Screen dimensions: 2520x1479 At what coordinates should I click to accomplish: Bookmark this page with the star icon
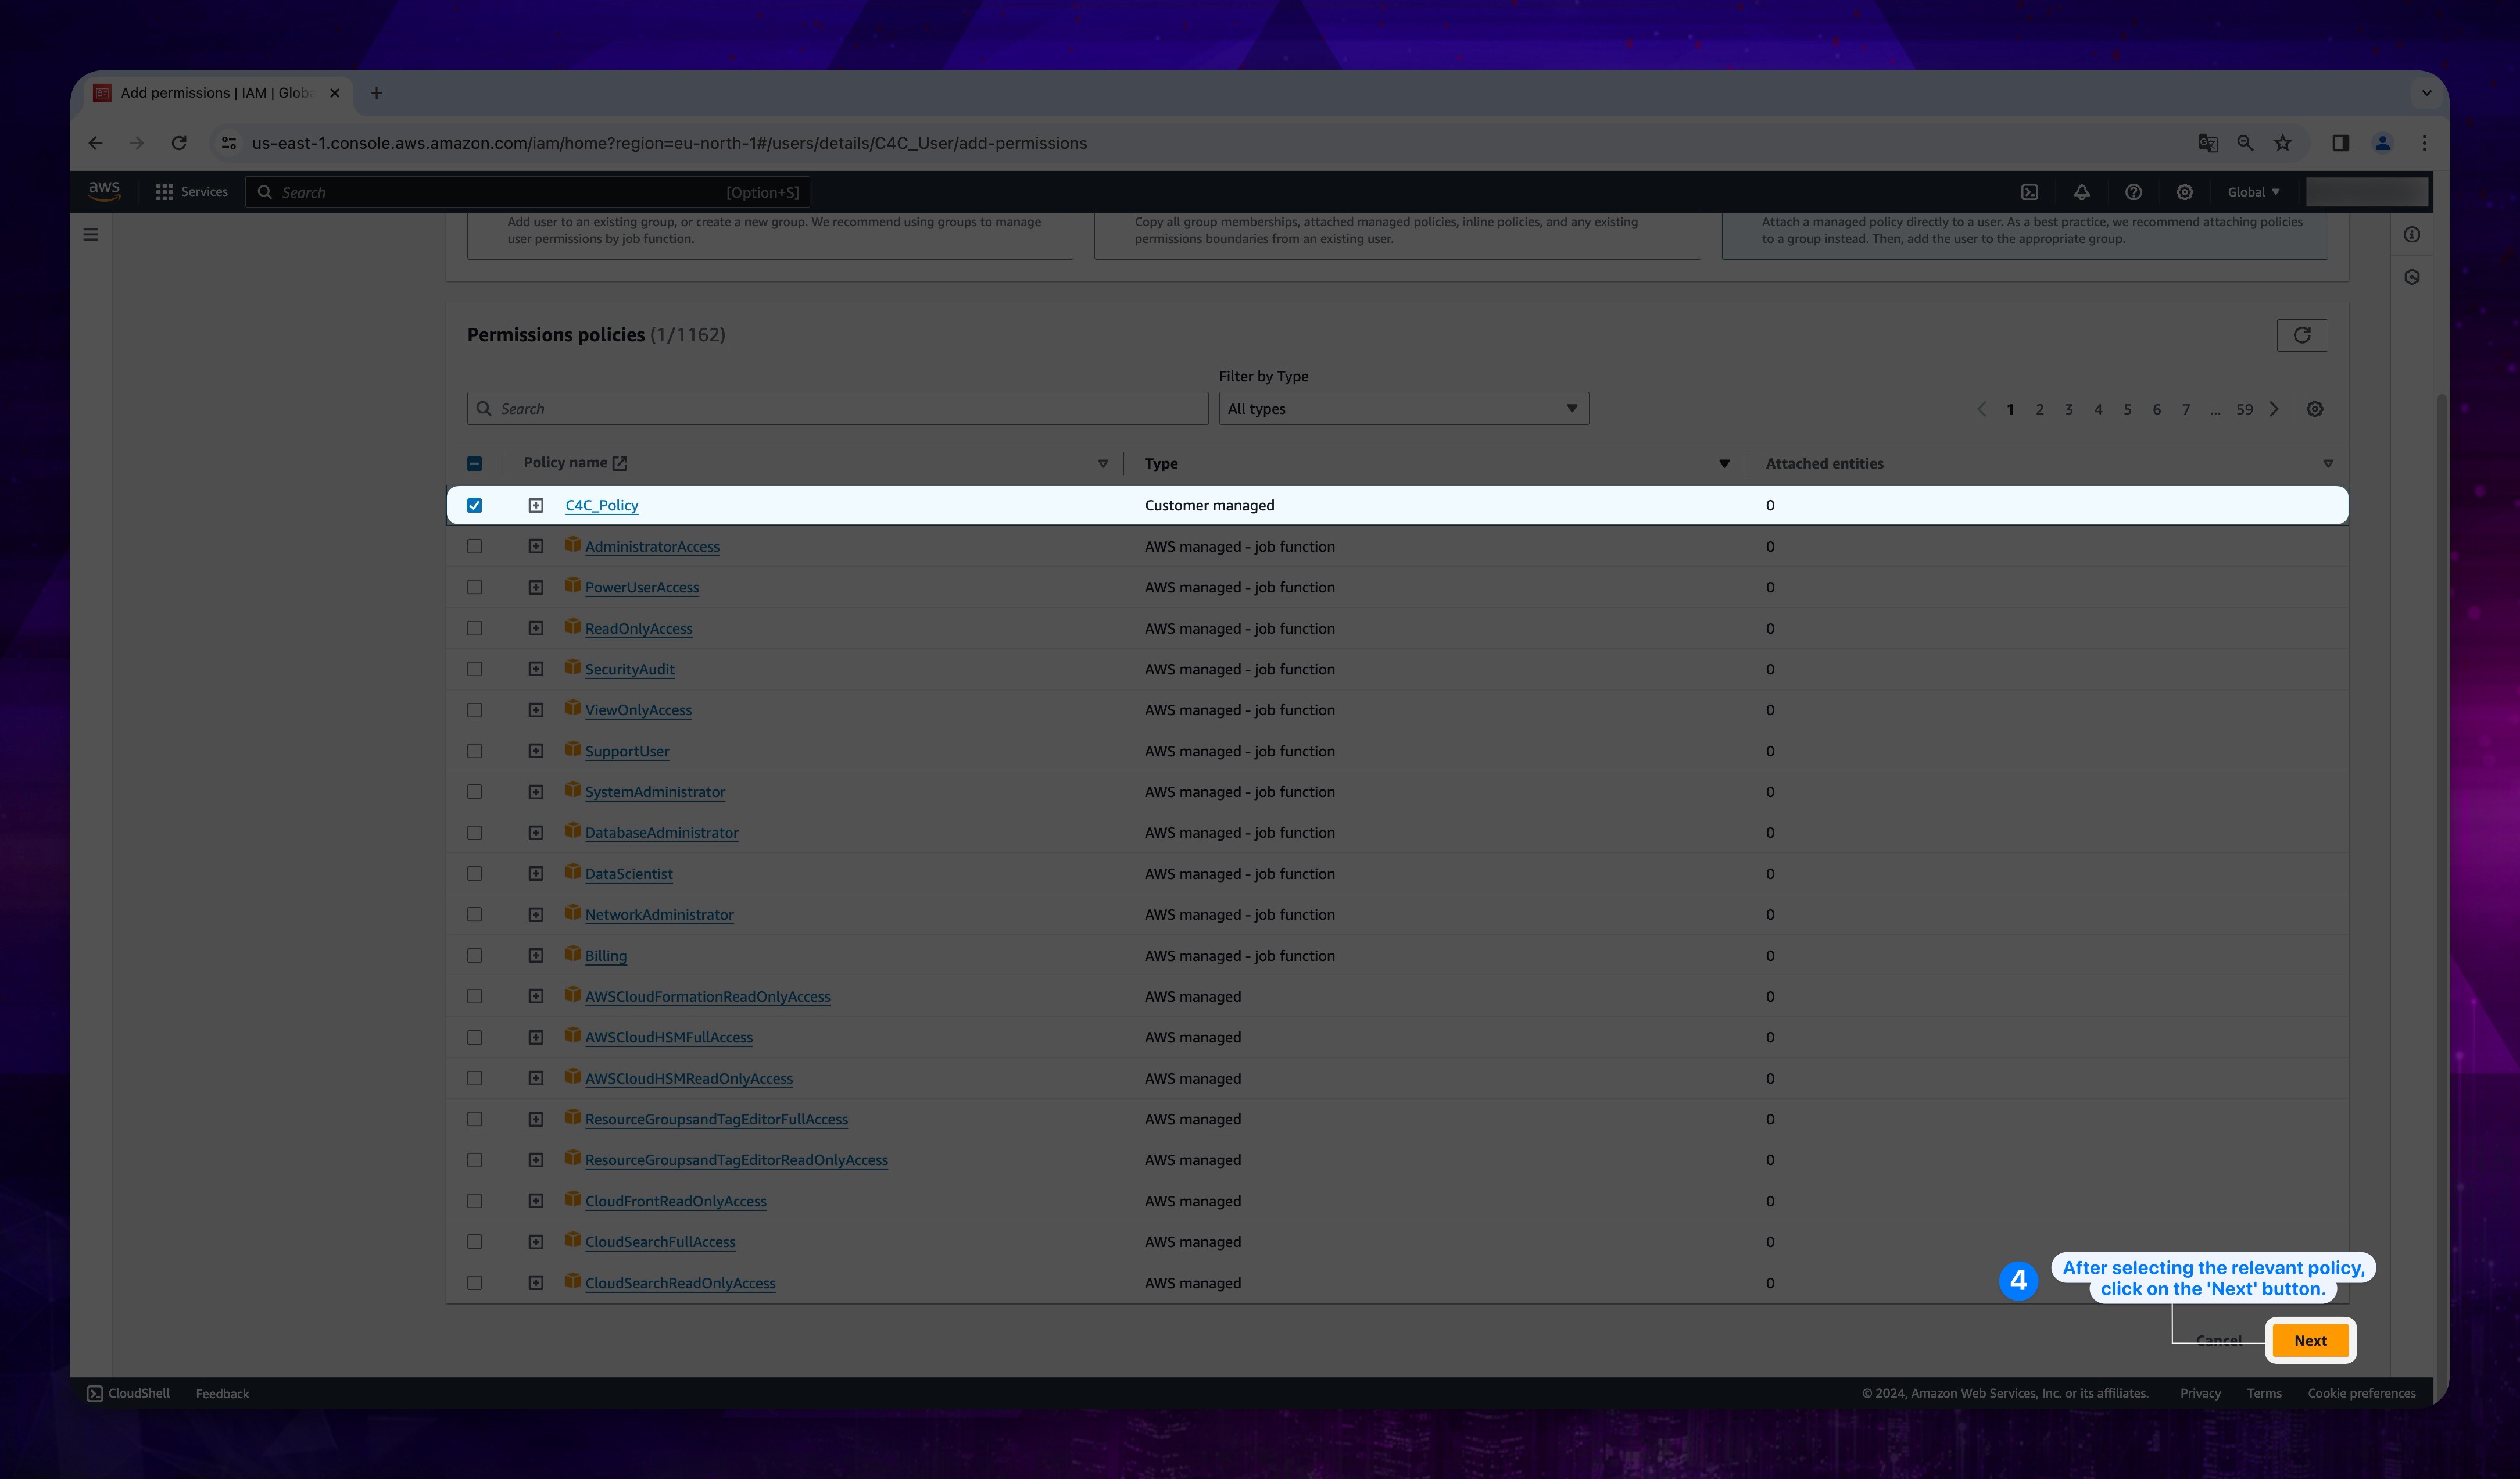click(x=2283, y=143)
